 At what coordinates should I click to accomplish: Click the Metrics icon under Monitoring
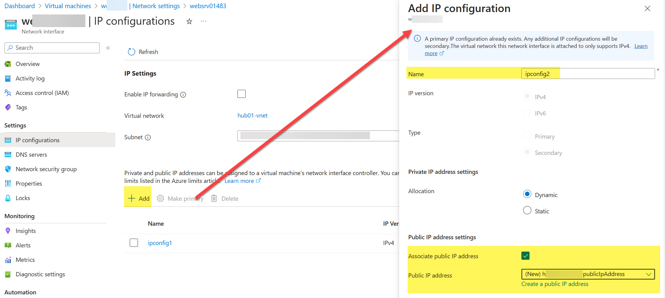coord(8,259)
